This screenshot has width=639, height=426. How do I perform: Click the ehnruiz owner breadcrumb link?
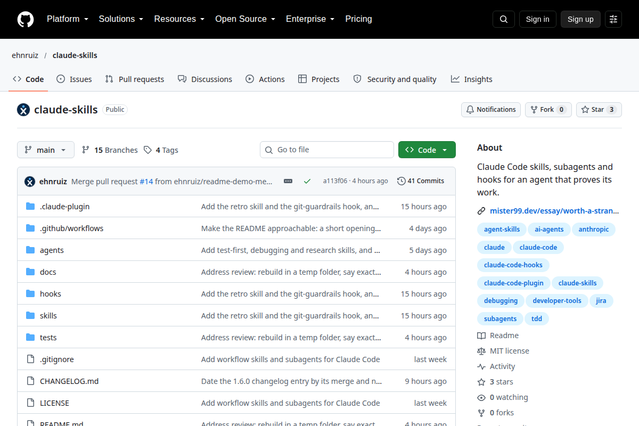point(25,55)
